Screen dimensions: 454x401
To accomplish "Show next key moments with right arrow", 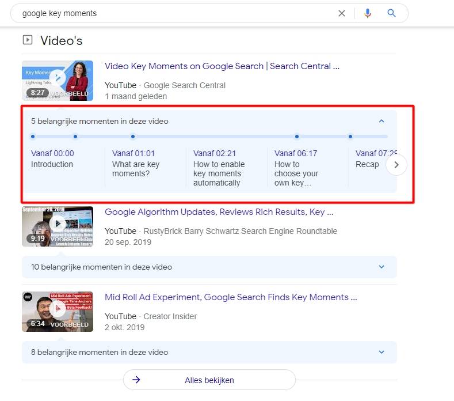I will pos(396,165).
